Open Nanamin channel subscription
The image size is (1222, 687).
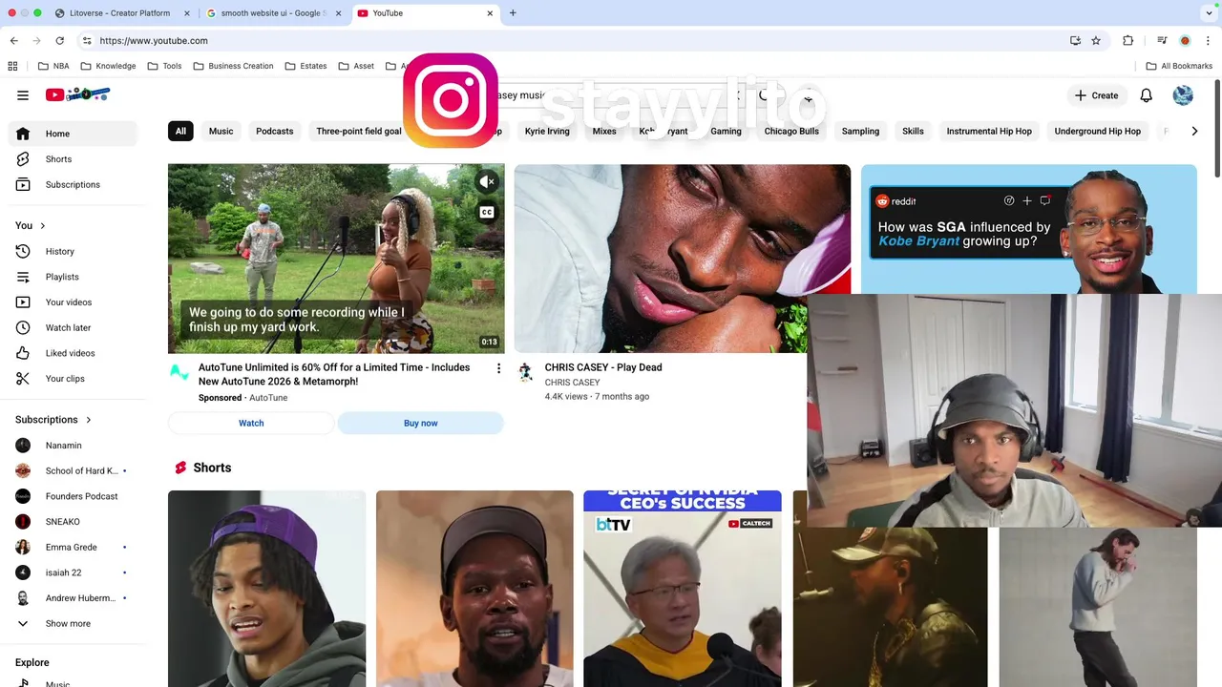pyautogui.click(x=73, y=446)
